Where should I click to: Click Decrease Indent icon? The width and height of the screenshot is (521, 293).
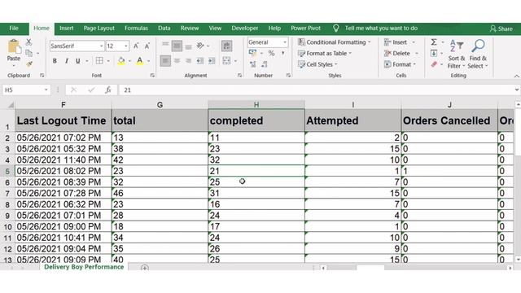click(200, 61)
